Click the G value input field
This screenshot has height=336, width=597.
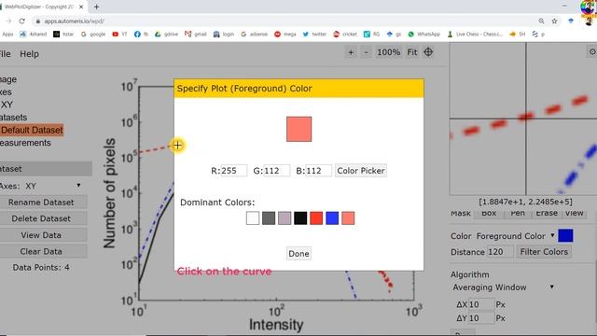[276, 171]
